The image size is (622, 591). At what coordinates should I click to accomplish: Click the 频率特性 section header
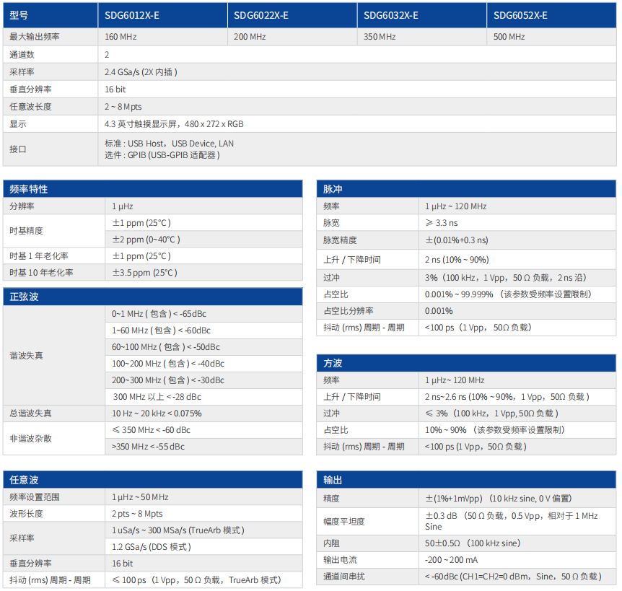pos(29,189)
